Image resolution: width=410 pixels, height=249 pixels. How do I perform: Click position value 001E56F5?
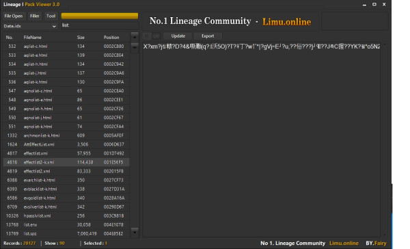113,162
